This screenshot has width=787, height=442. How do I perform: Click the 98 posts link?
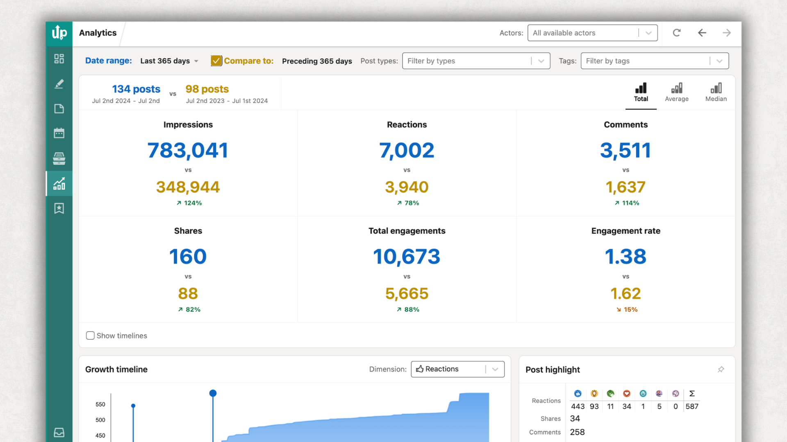(207, 89)
